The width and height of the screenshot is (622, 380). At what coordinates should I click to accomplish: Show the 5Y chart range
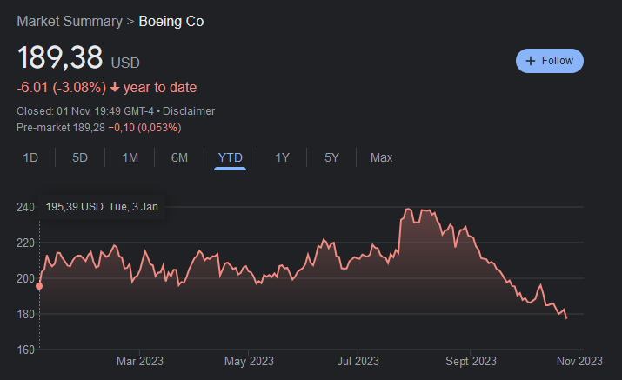coord(331,157)
